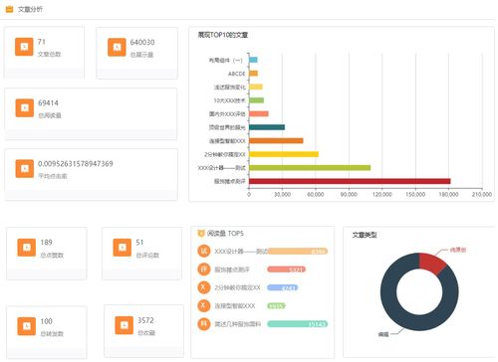Click the orange bar for ABCDE

(x=254, y=74)
